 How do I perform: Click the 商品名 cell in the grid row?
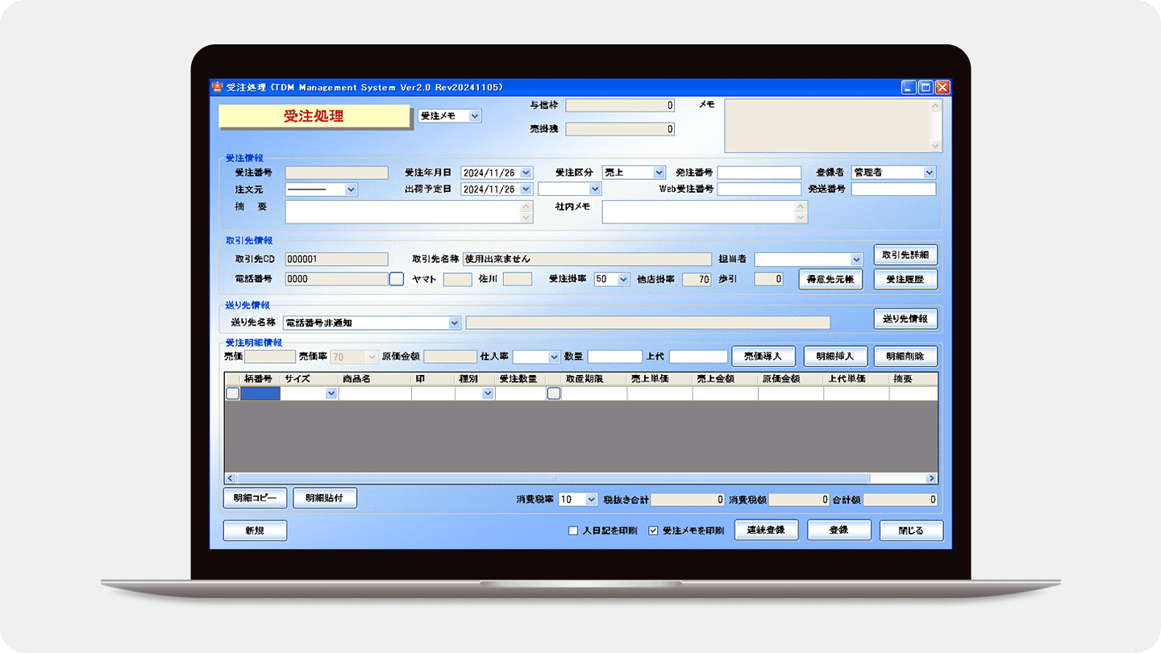pyautogui.click(x=375, y=393)
